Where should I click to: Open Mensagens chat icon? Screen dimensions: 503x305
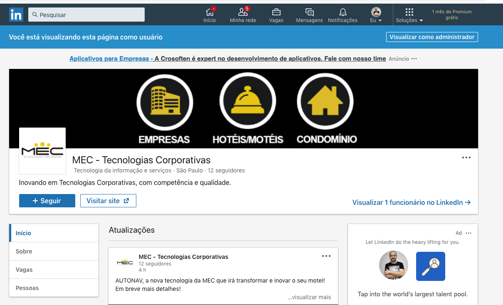tap(309, 15)
